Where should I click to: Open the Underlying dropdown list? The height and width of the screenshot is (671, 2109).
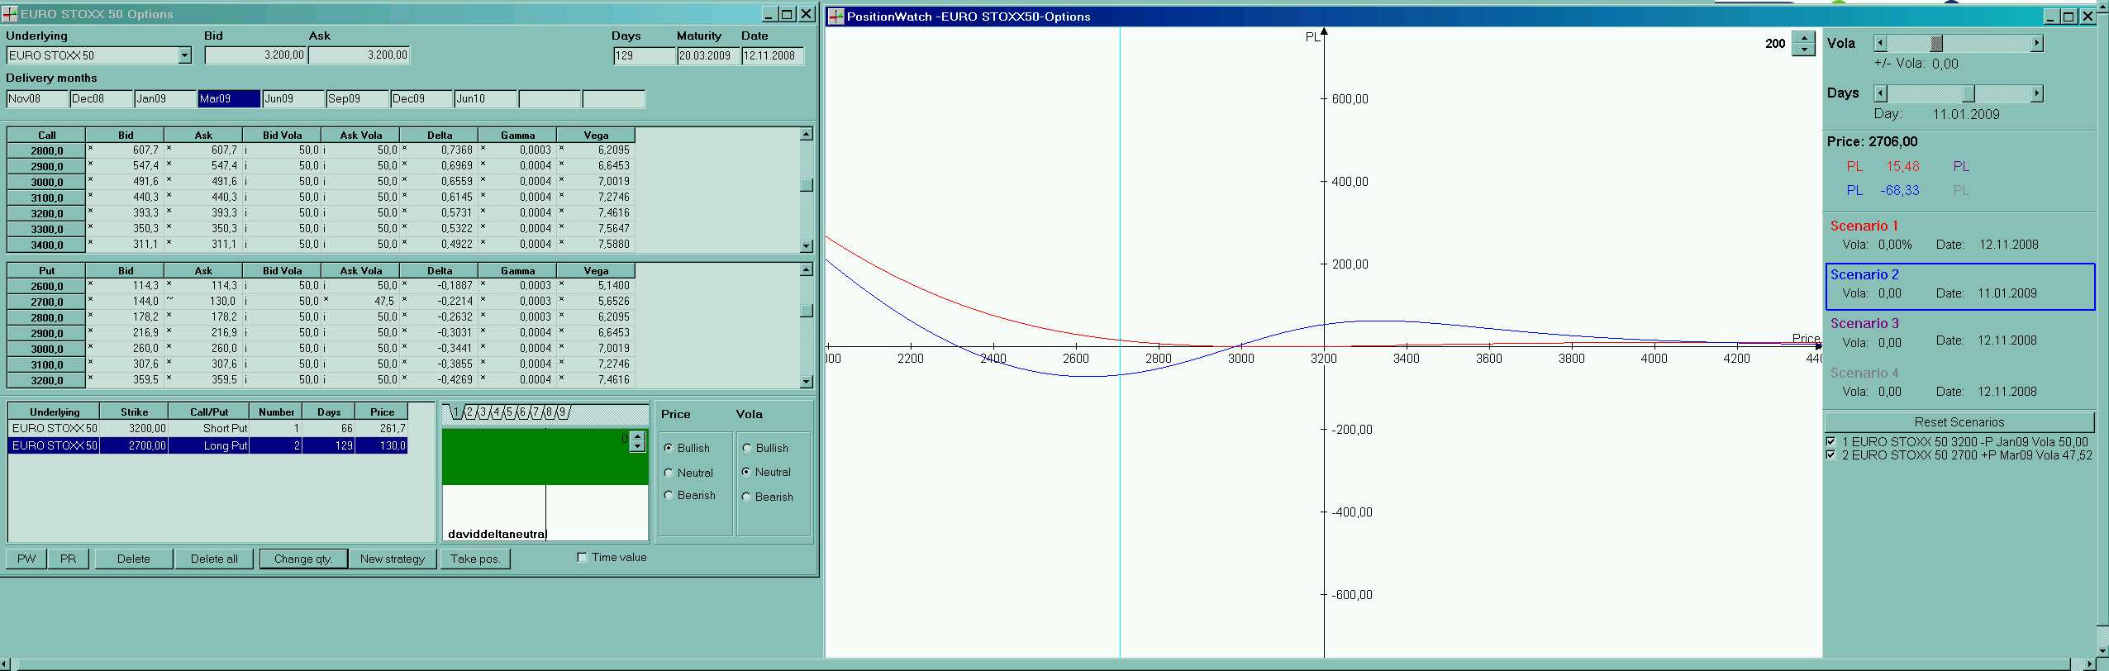pos(184,55)
